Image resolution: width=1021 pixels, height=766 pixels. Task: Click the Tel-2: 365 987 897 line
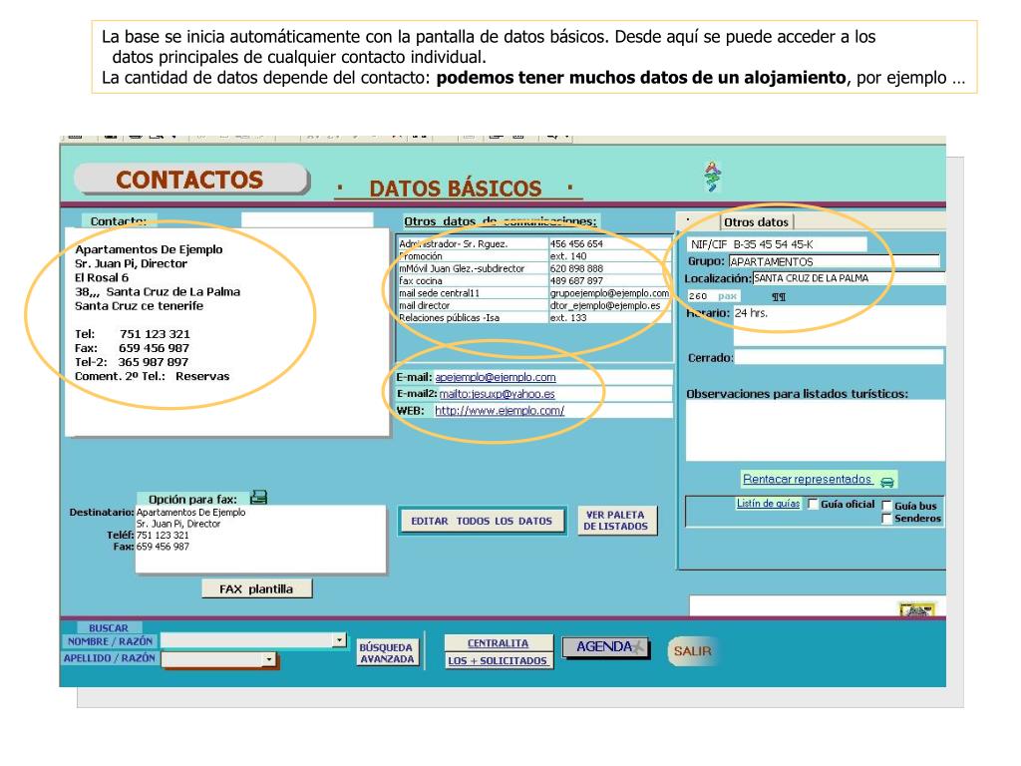tap(132, 362)
